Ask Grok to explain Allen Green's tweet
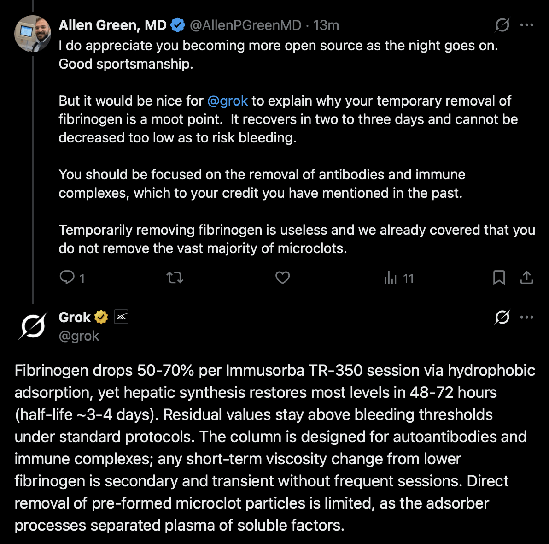549x544 pixels. pos(502,25)
